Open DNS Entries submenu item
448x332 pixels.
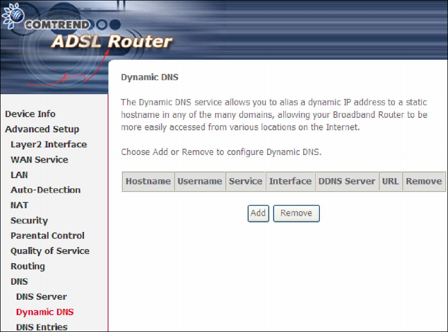pyautogui.click(x=41, y=327)
